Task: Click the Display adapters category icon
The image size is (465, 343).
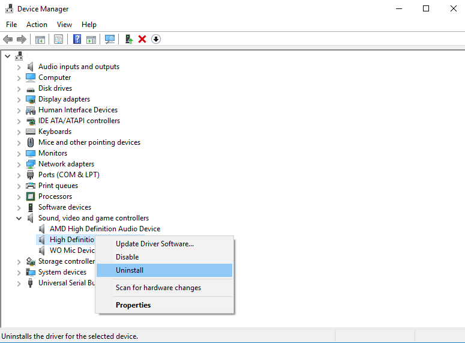Action: (x=30, y=99)
